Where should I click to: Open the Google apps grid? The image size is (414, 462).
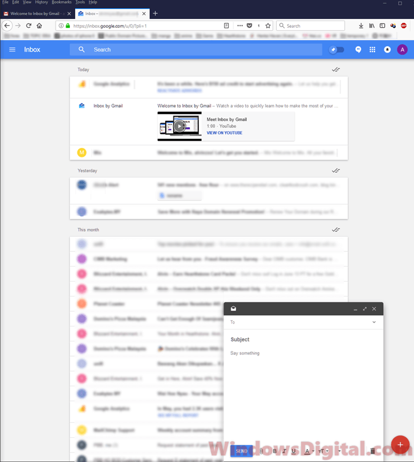click(x=373, y=50)
